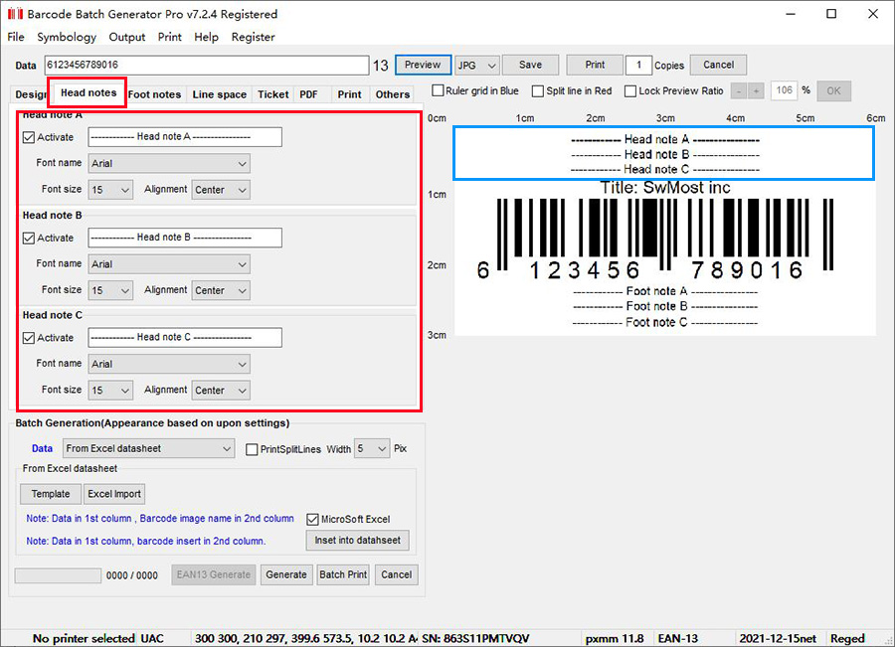Click the Head note A text field
The width and height of the screenshot is (895, 647).
point(185,137)
